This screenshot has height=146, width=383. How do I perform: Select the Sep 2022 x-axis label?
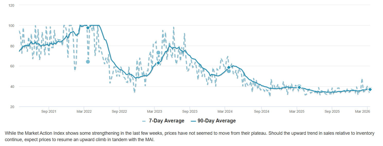click(x=119, y=112)
